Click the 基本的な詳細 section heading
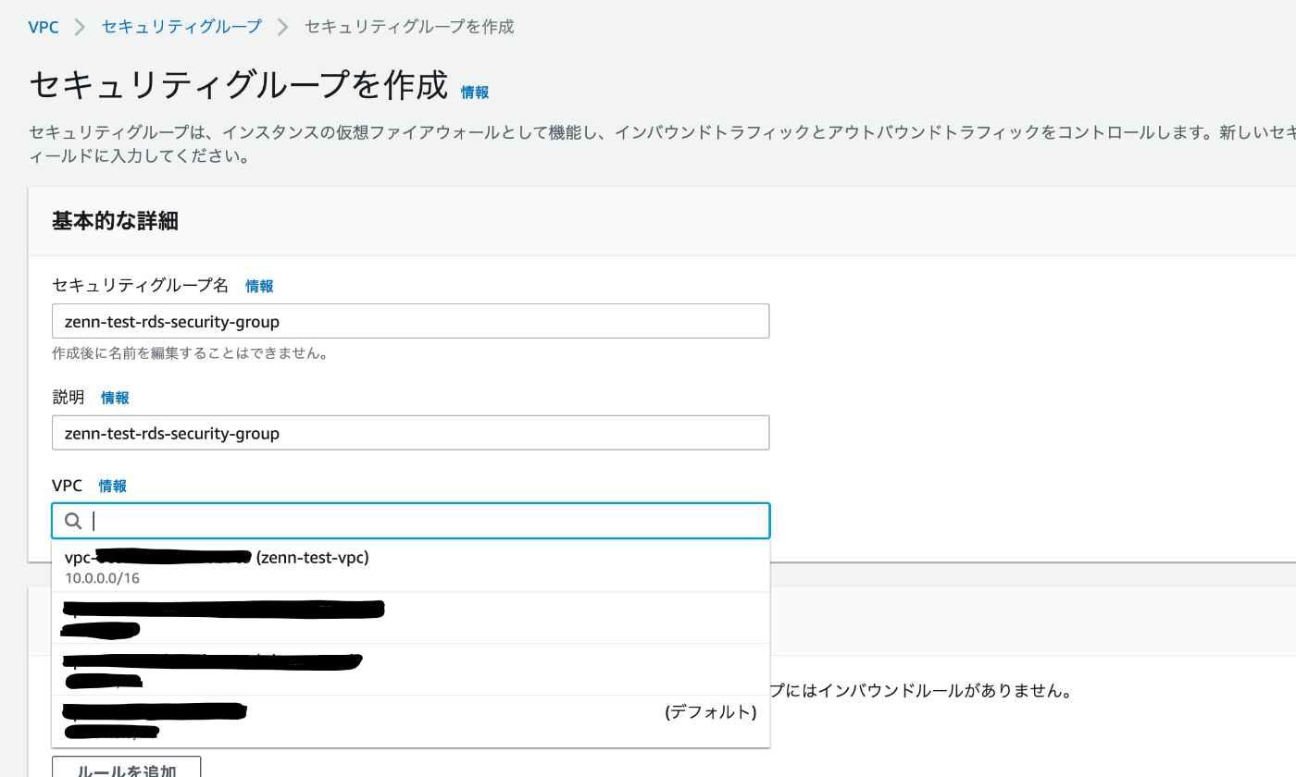Screen dimensions: 1296x777 pyautogui.click(x=115, y=221)
